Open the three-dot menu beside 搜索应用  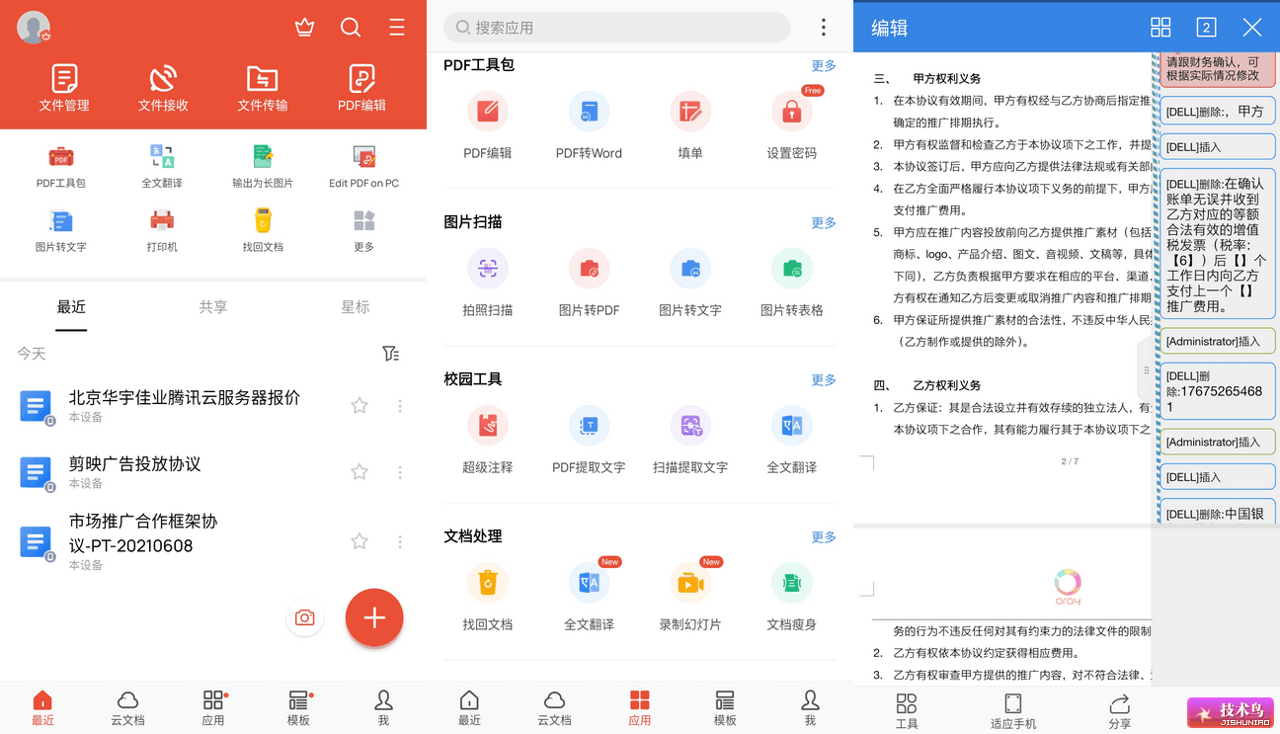click(824, 28)
